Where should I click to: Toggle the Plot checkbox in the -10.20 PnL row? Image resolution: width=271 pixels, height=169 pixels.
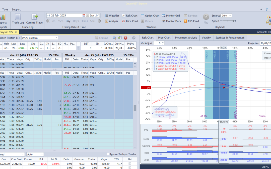[x=130, y=164]
